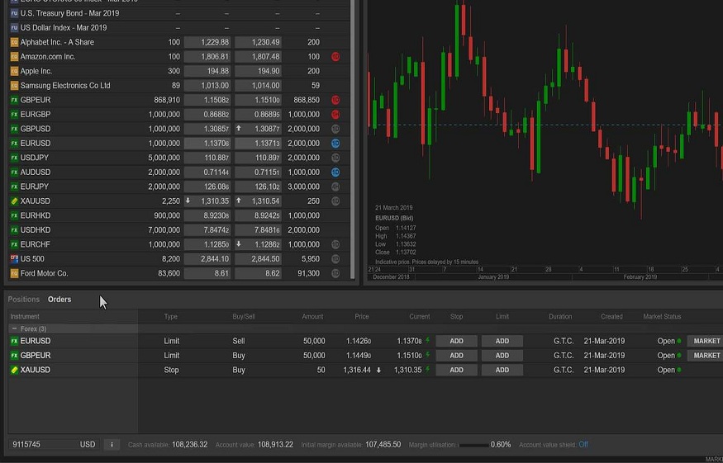The height and width of the screenshot is (463, 723).
Task: Add a Stop to the XAUUSD order
Action: (456, 370)
